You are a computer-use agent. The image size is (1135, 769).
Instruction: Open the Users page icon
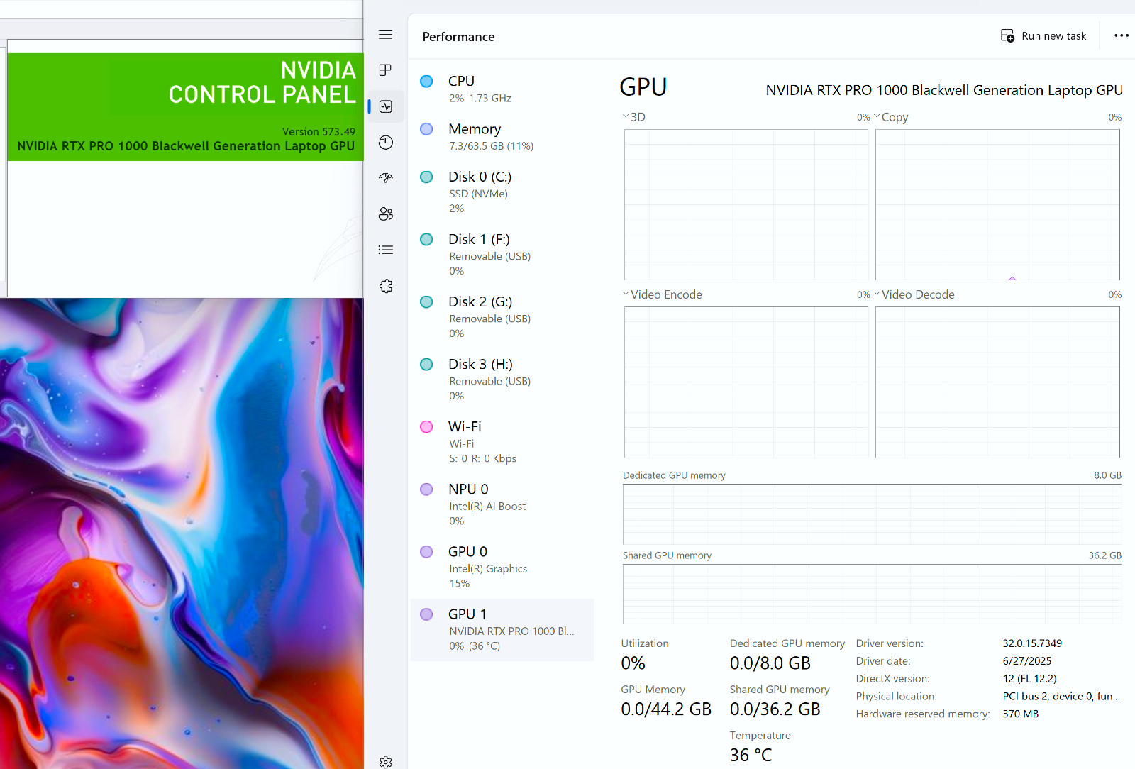tap(385, 214)
